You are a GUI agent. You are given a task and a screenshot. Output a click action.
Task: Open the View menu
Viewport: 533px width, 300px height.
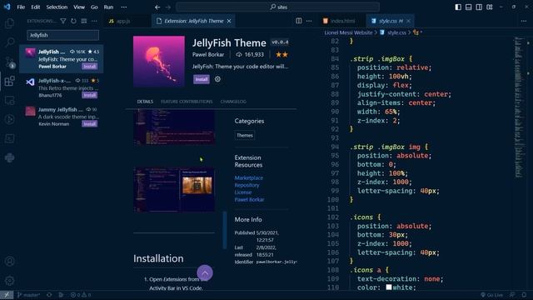79,7
